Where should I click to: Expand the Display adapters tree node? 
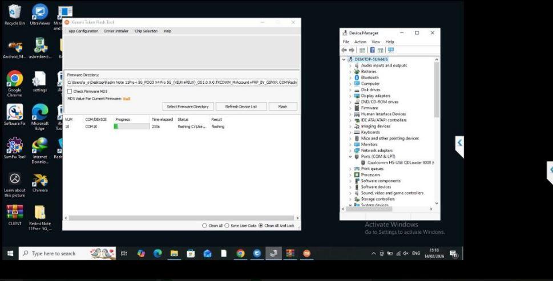click(350, 96)
